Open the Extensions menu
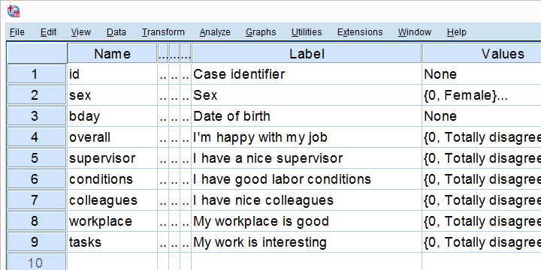The width and height of the screenshot is (541, 270). (360, 32)
